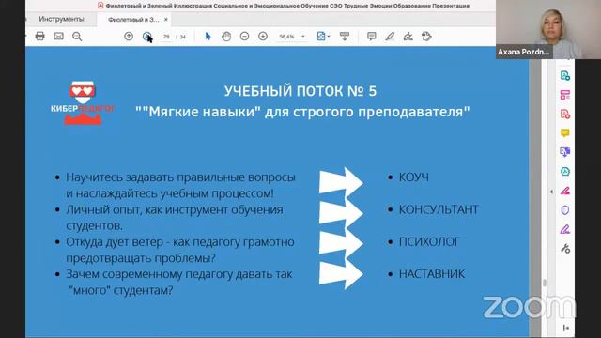Click the НАСТАВНИК bullet text
The height and width of the screenshot is (338, 601).
(x=432, y=274)
